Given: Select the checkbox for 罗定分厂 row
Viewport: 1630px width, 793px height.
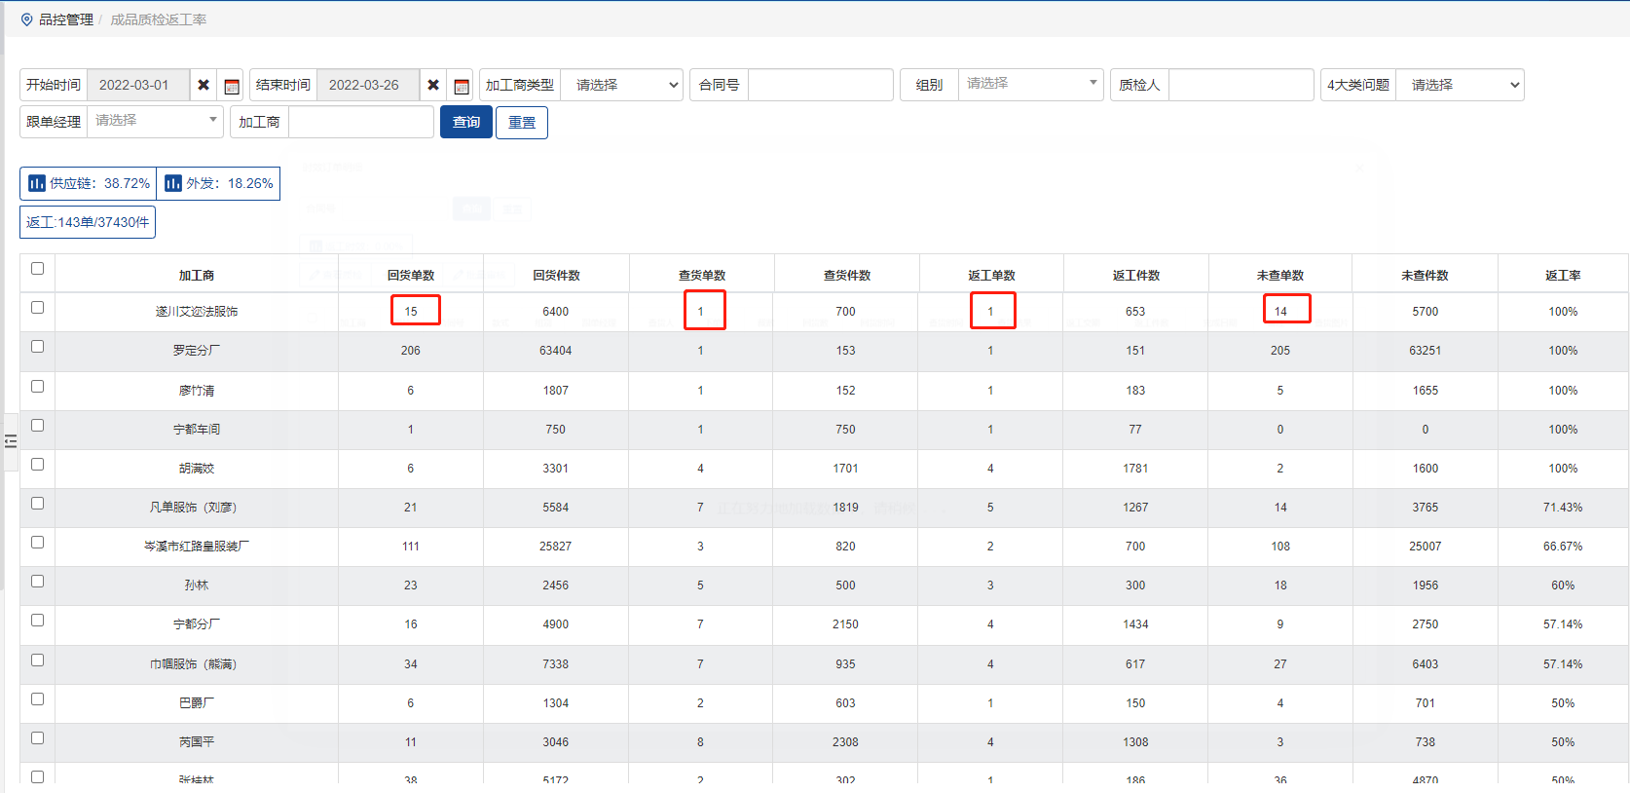Looking at the screenshot, I should point(37,347).
